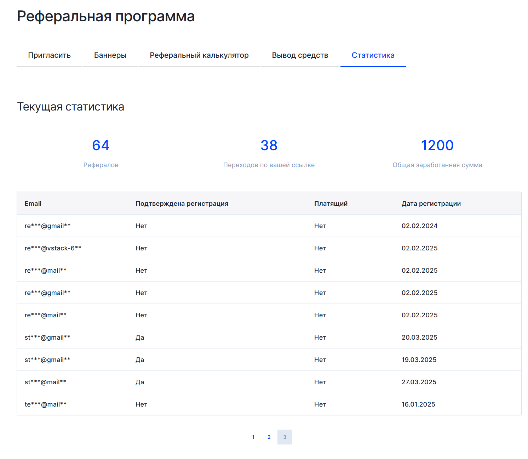The height and width of the screenshot is (459, 528).
Task: Click the Дата регистрации column header
Action: [x=431, y=204]
